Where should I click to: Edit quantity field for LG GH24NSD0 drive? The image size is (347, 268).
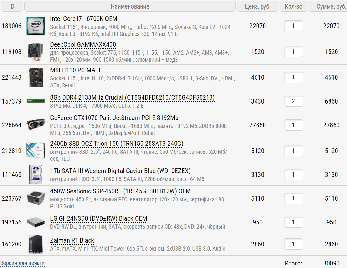click(x=293, y=222)
